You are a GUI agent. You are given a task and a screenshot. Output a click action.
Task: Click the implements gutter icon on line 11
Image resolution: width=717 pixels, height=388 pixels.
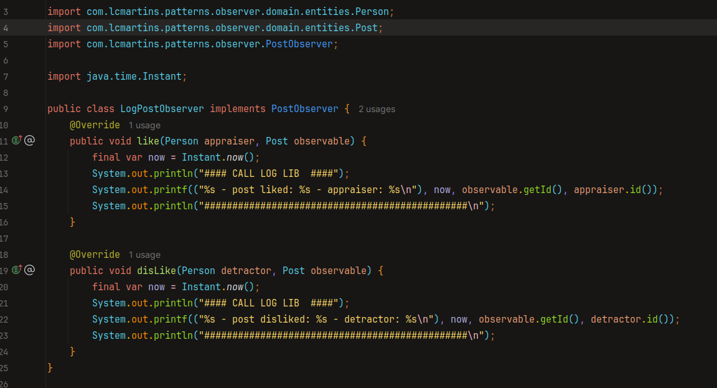point(17,141)
